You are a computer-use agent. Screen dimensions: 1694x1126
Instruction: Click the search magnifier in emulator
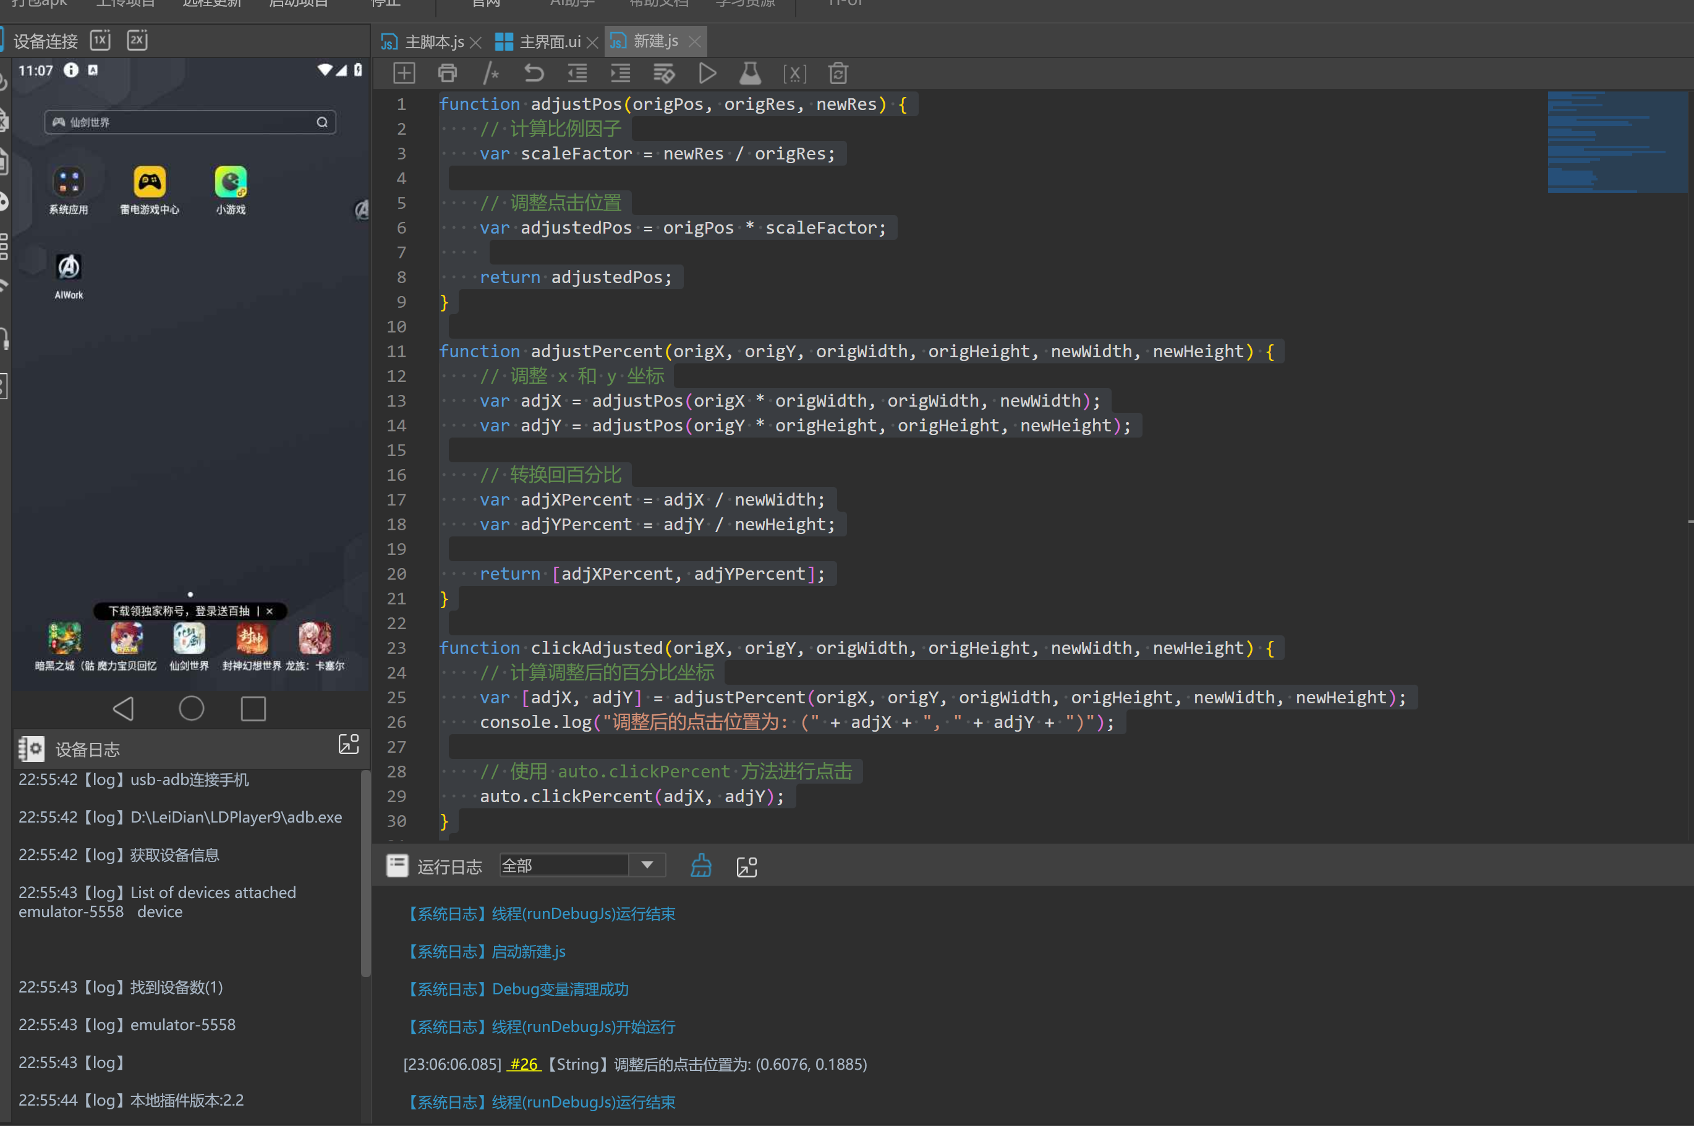click(322, 122)
